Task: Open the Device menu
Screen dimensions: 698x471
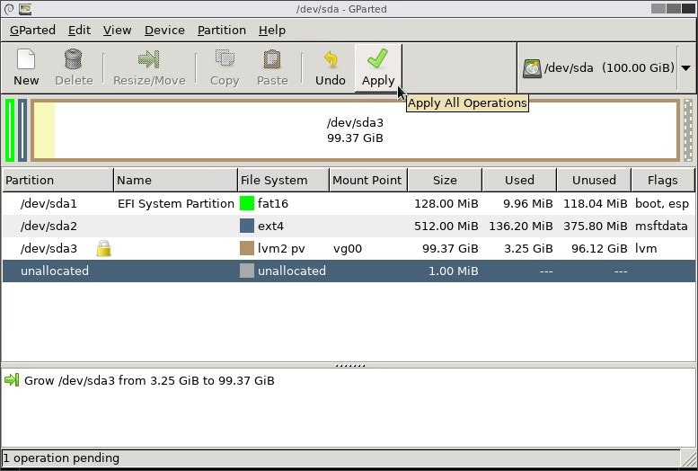Action: (x=164, y=31)
